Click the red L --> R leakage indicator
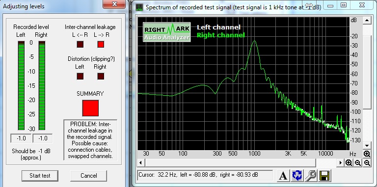This screenshot has height=187, width=377. click(101, 44)
